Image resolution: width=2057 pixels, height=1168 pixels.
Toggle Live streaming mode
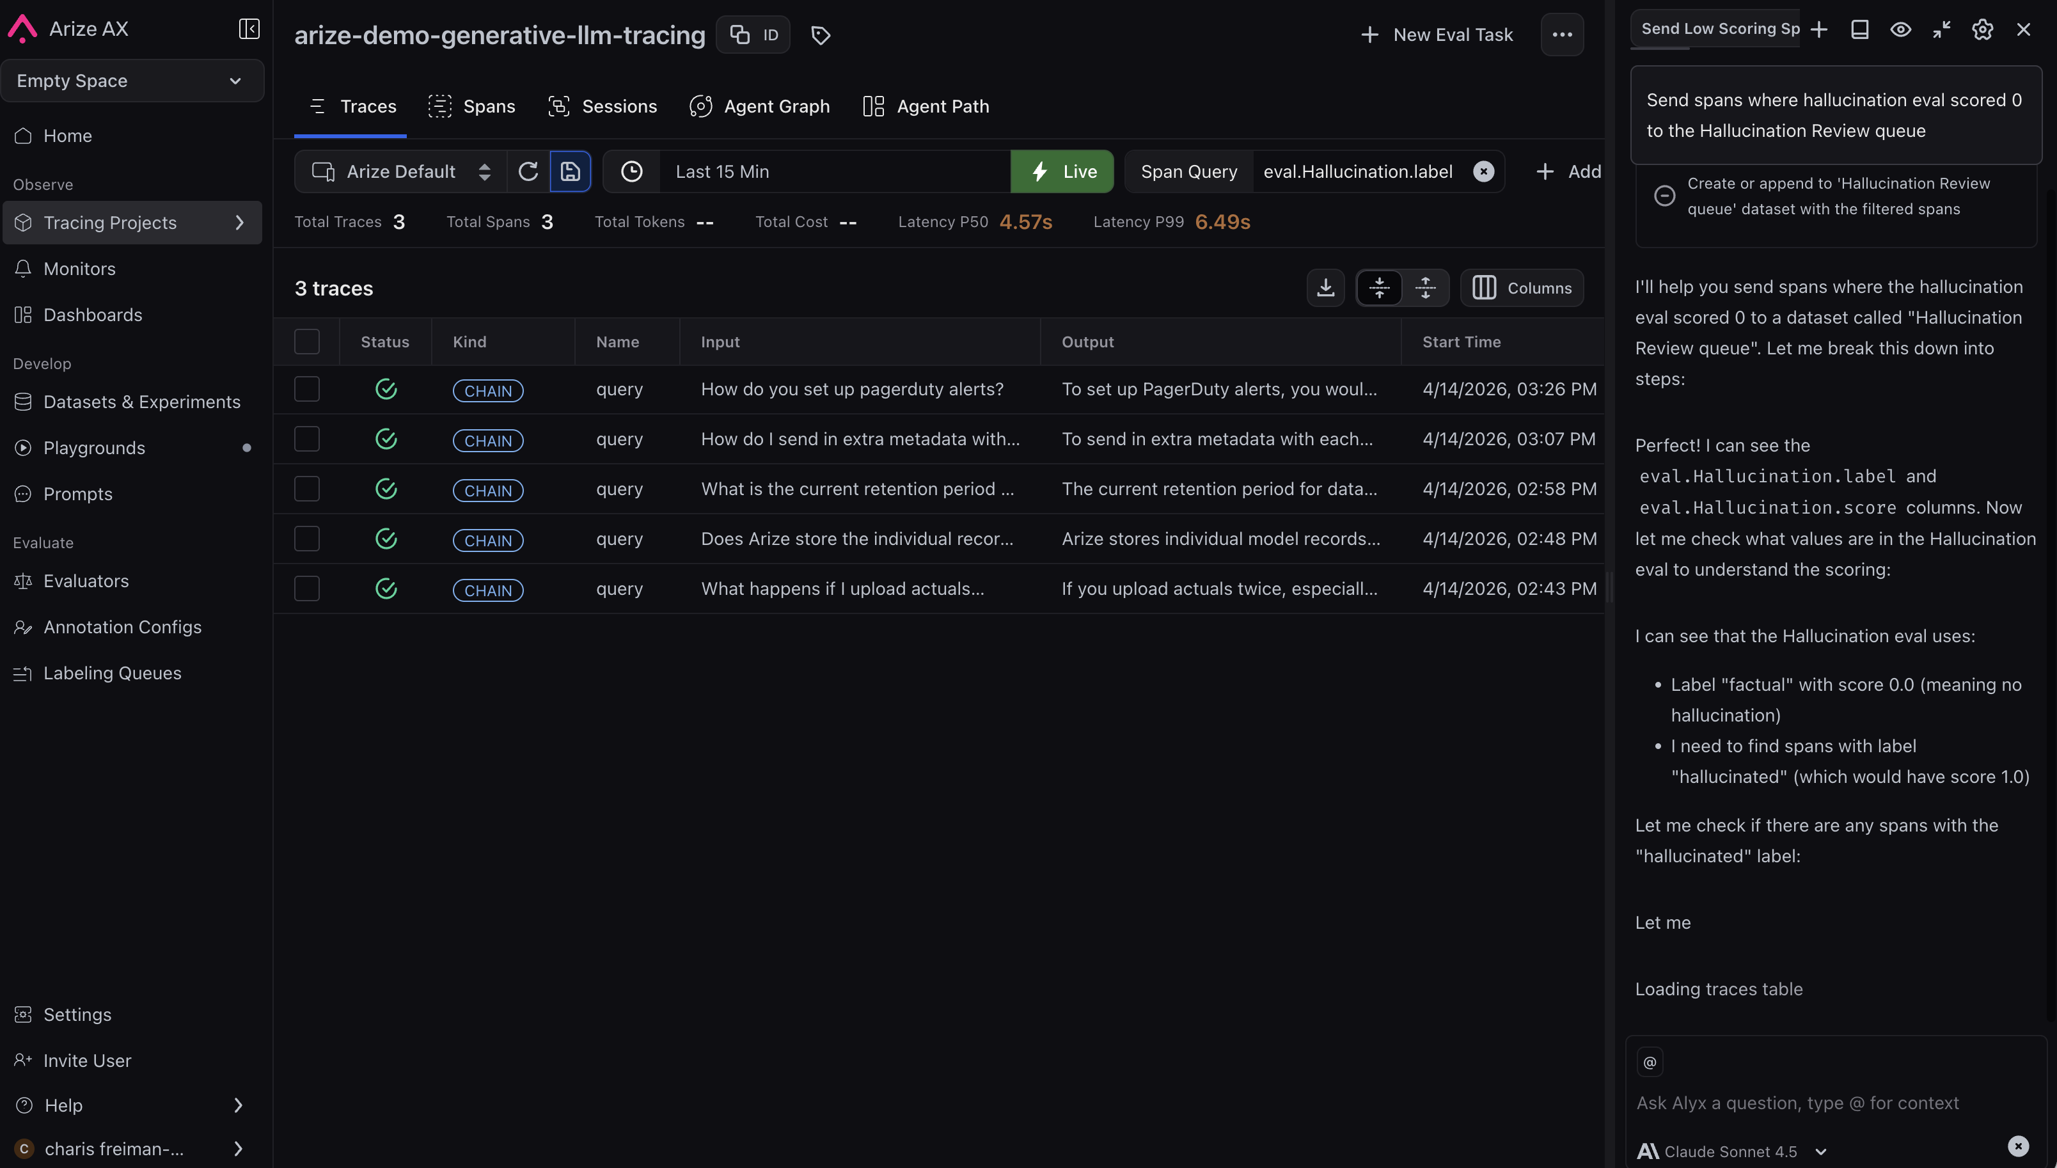(x=1062, y=171)
